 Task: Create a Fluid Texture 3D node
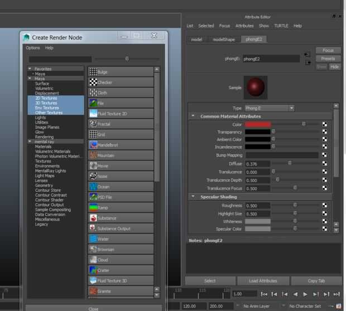[121, 280]
